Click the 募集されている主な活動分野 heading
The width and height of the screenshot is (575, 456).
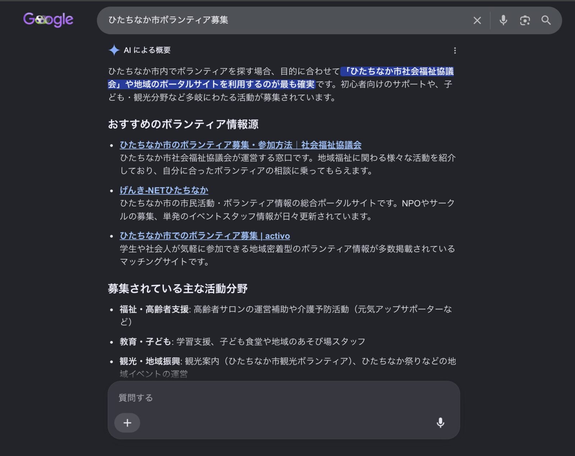[x=178, y=289]
